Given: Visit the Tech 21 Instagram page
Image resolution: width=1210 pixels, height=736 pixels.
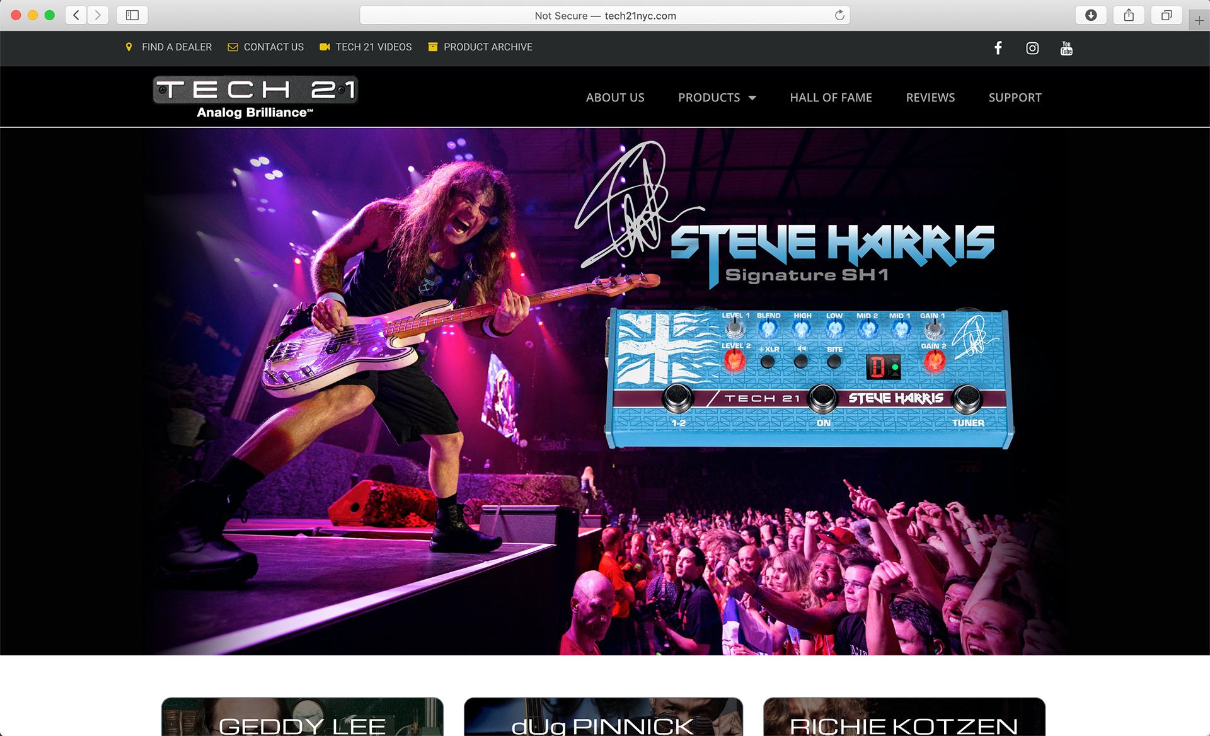Looking at the screenshot, I should 1032,48.
